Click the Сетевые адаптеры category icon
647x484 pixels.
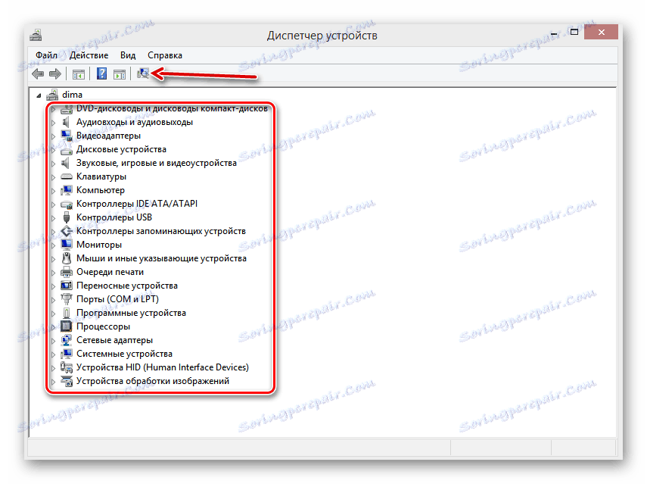[x=67, y=339]
